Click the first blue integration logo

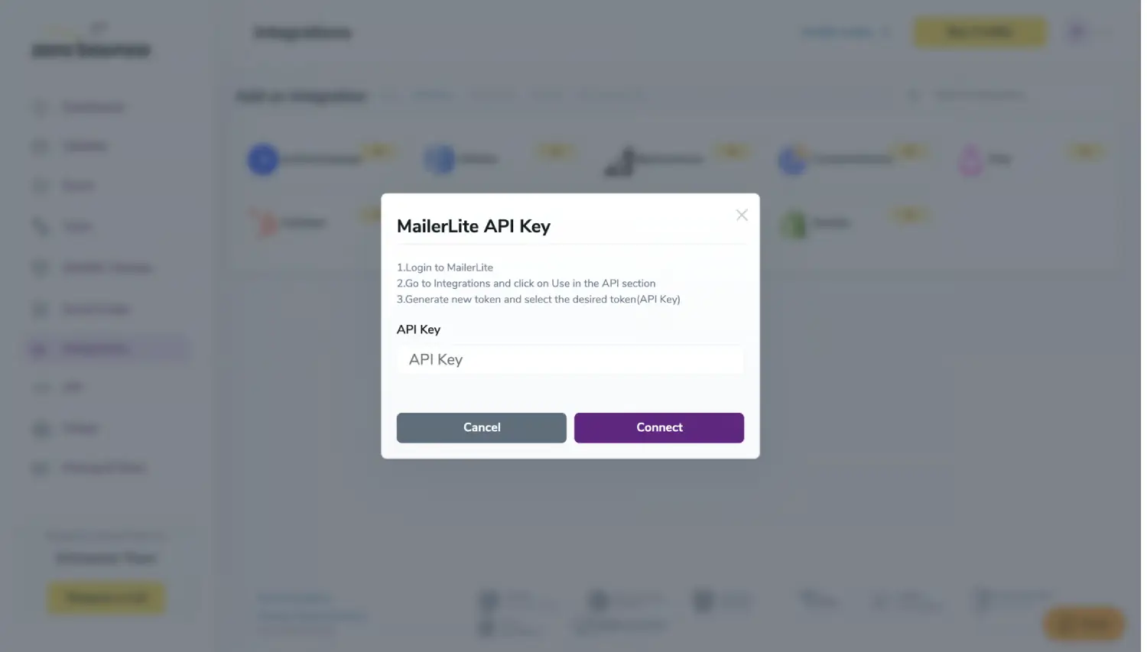[262, 159]
